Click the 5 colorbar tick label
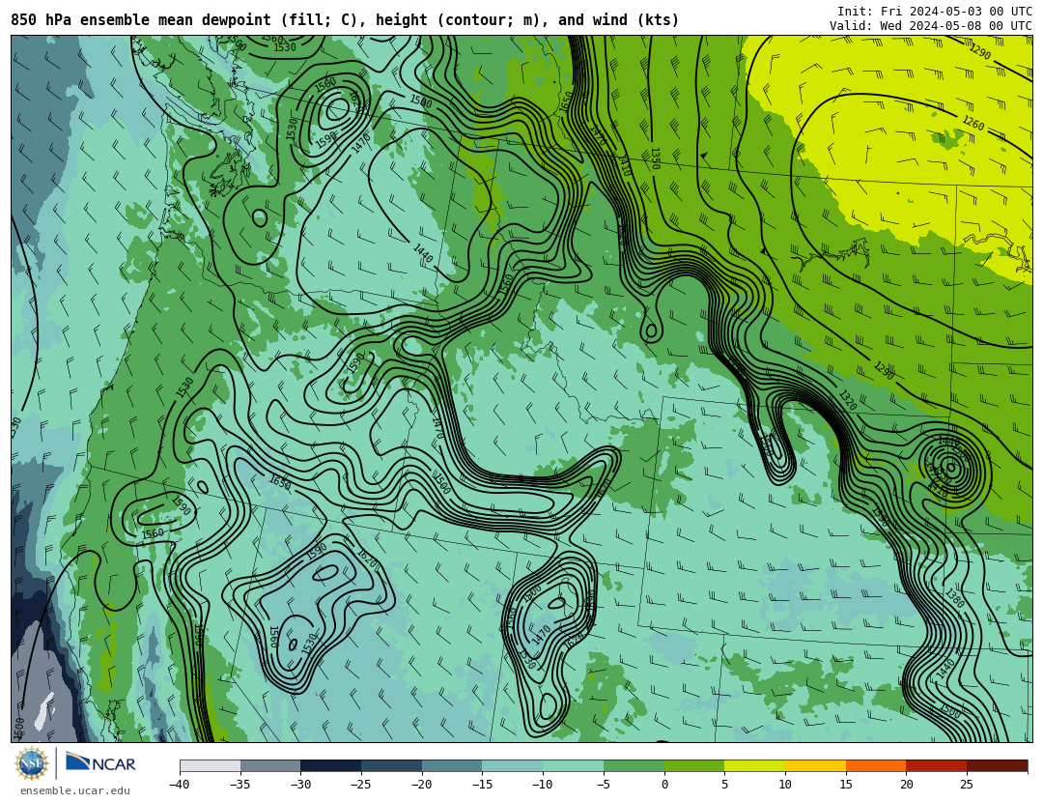 click(725, 785)
